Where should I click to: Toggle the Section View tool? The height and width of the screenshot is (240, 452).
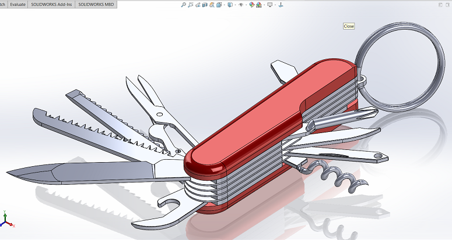pos(205,5)
